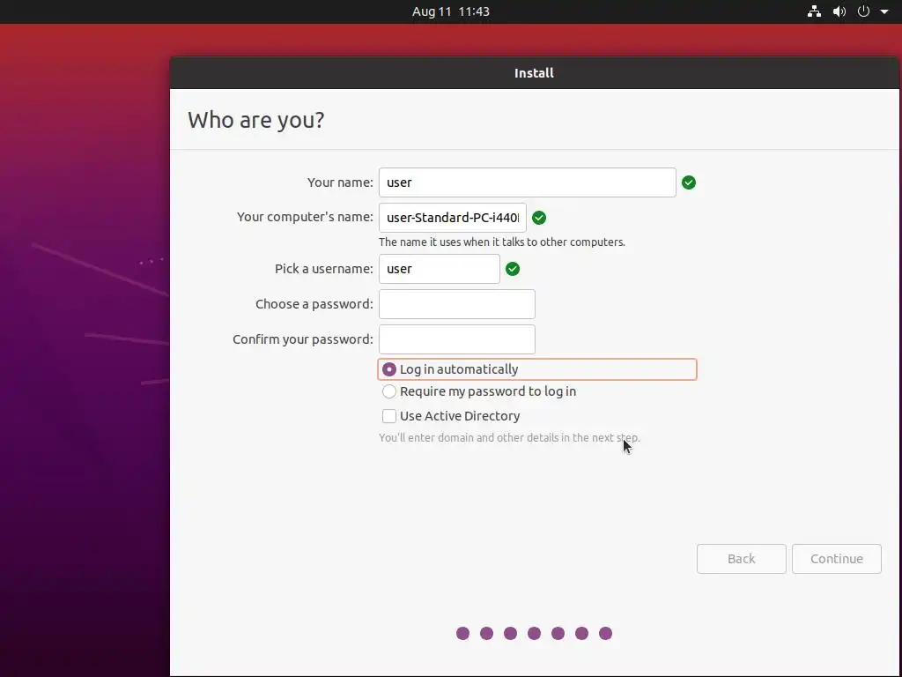Click the green checkmark beside computer's name

539,218
